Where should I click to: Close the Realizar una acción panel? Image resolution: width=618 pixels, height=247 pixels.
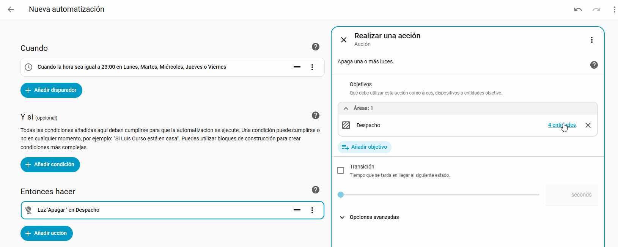(344, 40)
